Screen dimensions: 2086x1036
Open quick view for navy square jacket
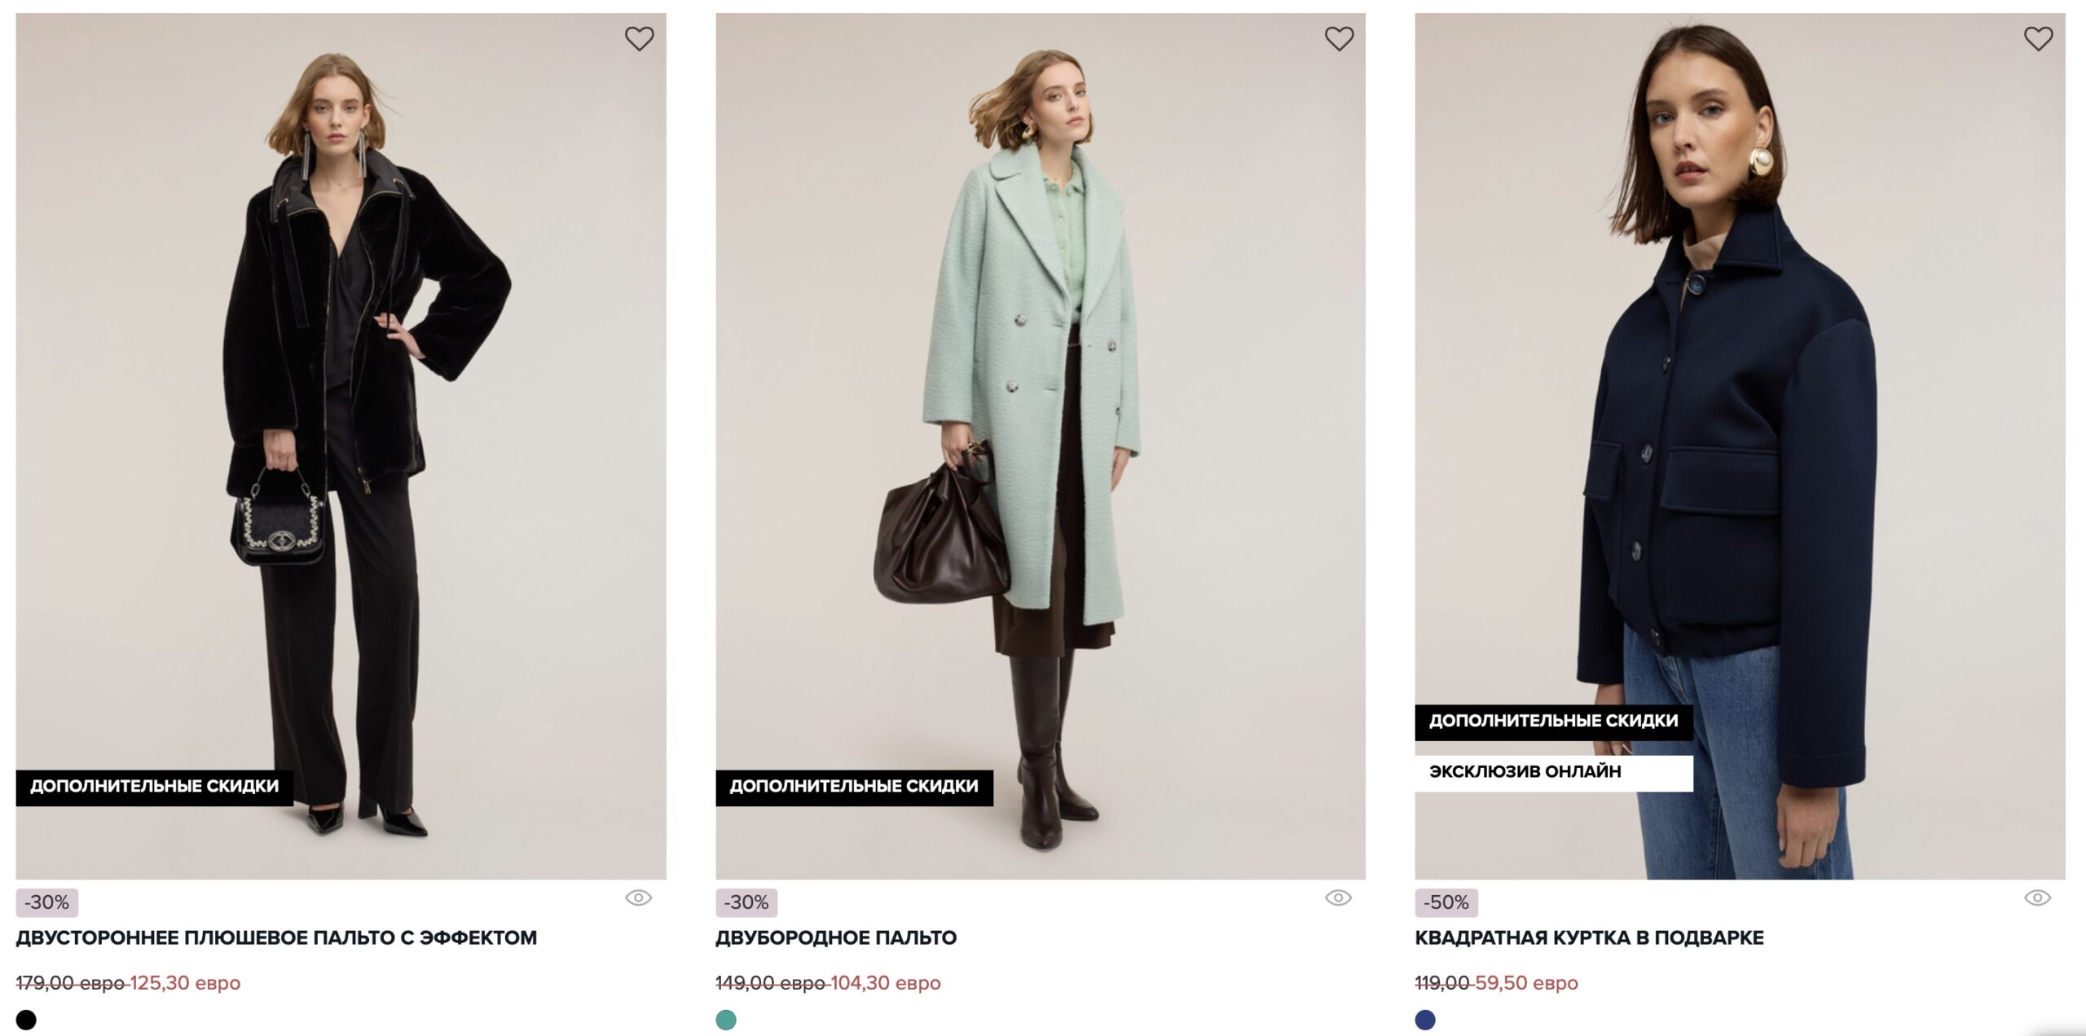(x=2037, y=898)
